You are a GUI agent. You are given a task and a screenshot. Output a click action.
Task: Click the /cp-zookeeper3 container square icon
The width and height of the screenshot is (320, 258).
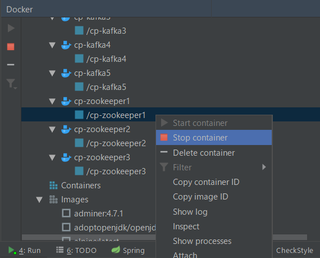coord(79,171)
